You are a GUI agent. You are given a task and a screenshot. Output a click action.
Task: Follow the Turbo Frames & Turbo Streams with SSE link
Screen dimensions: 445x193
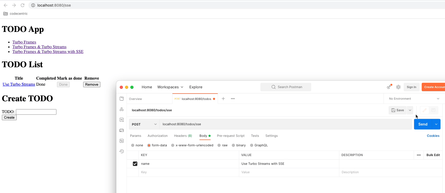click(x=48, y=52)
